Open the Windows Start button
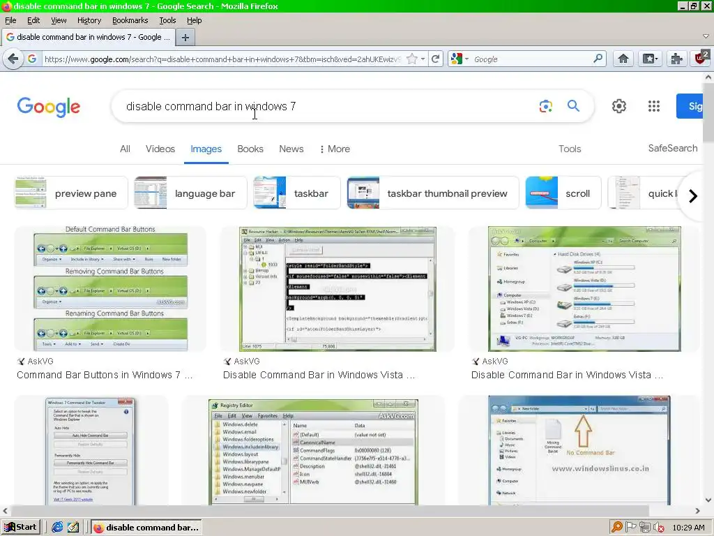This screenshot has height=536, width=714. tap(22, 527)
